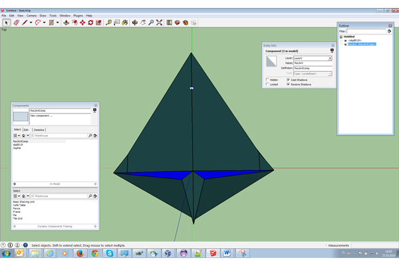This screenshot has height=266, width=399.
Task: Uncheck Cast Shadows option
Action: click(x=288, y=80)
